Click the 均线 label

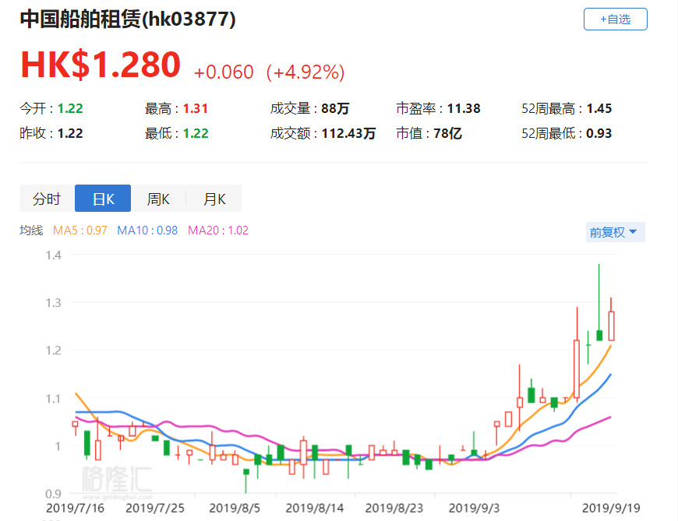click(31, 231)
